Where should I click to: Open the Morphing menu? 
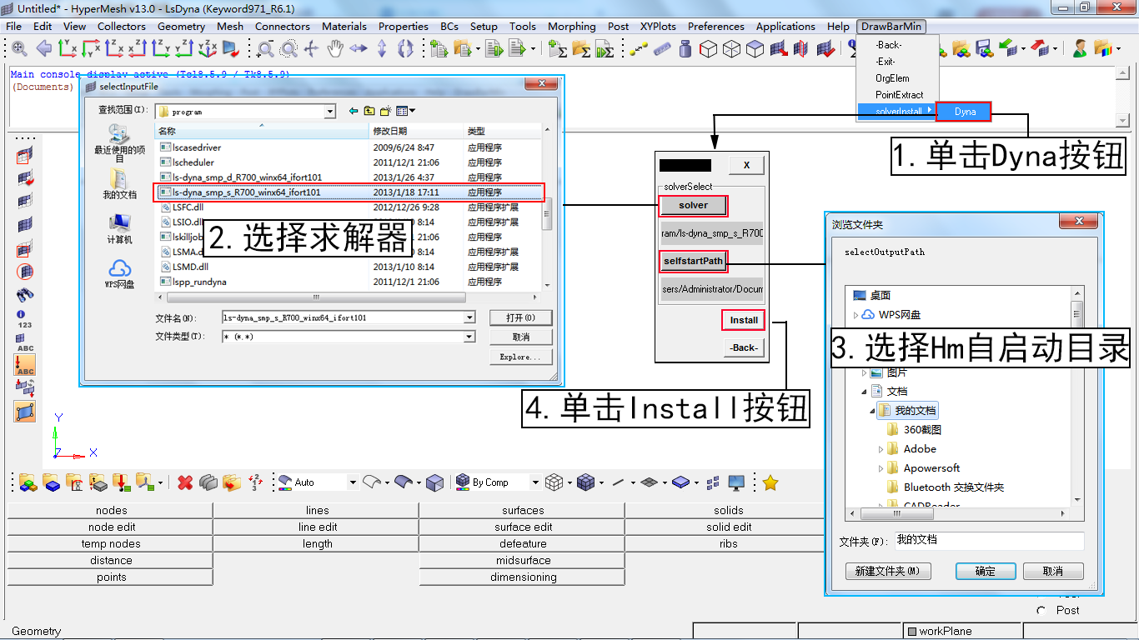pos(571,26)
